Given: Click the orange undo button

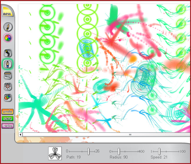Looking at the screenshot, I should (8, 112).
